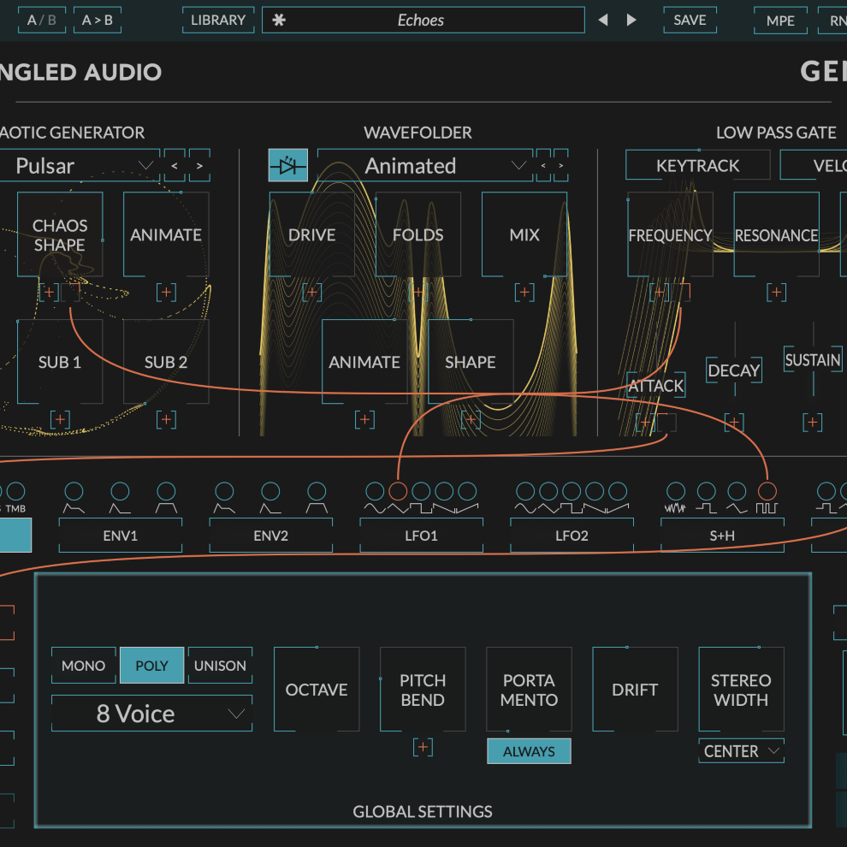Click the teal wavefolder diode icon
This screenshot has height=847, width=847.
[287, 165]
